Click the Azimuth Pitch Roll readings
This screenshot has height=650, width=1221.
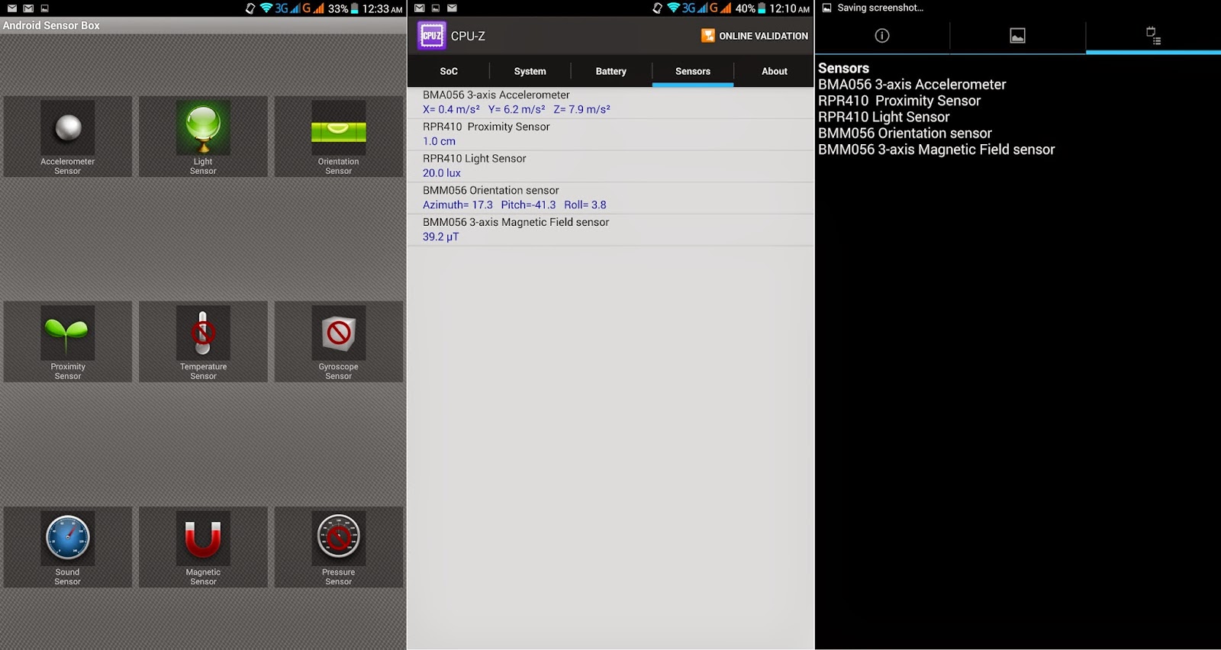(514, 205)
